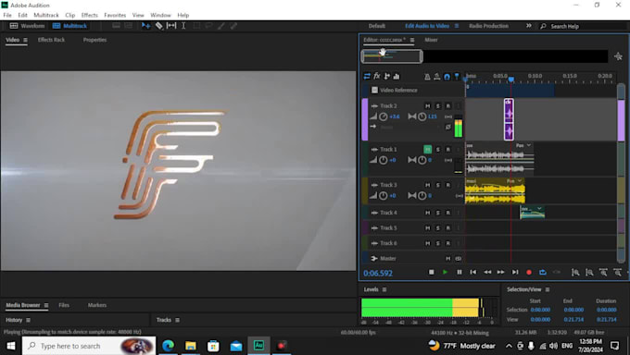Open the Favorites menu
The height and width of the screenshot is (355, 630).
click(115, 15)
